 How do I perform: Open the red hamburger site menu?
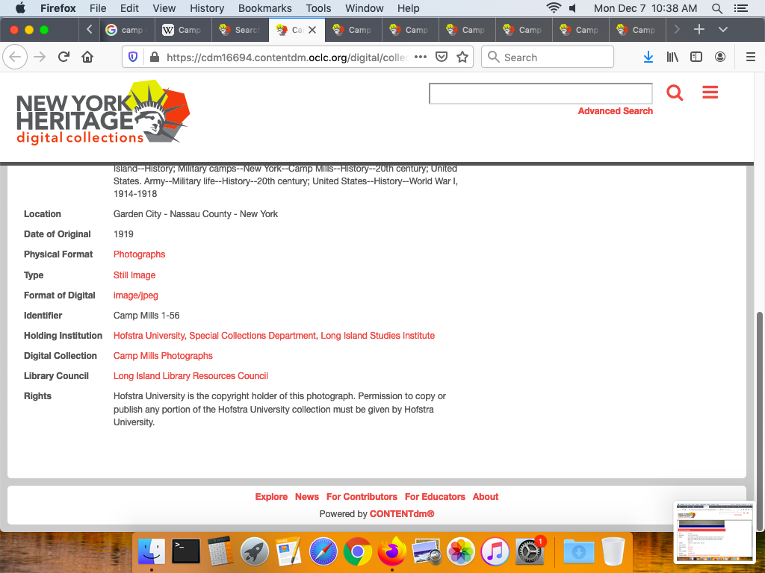[x=710, y=93]
